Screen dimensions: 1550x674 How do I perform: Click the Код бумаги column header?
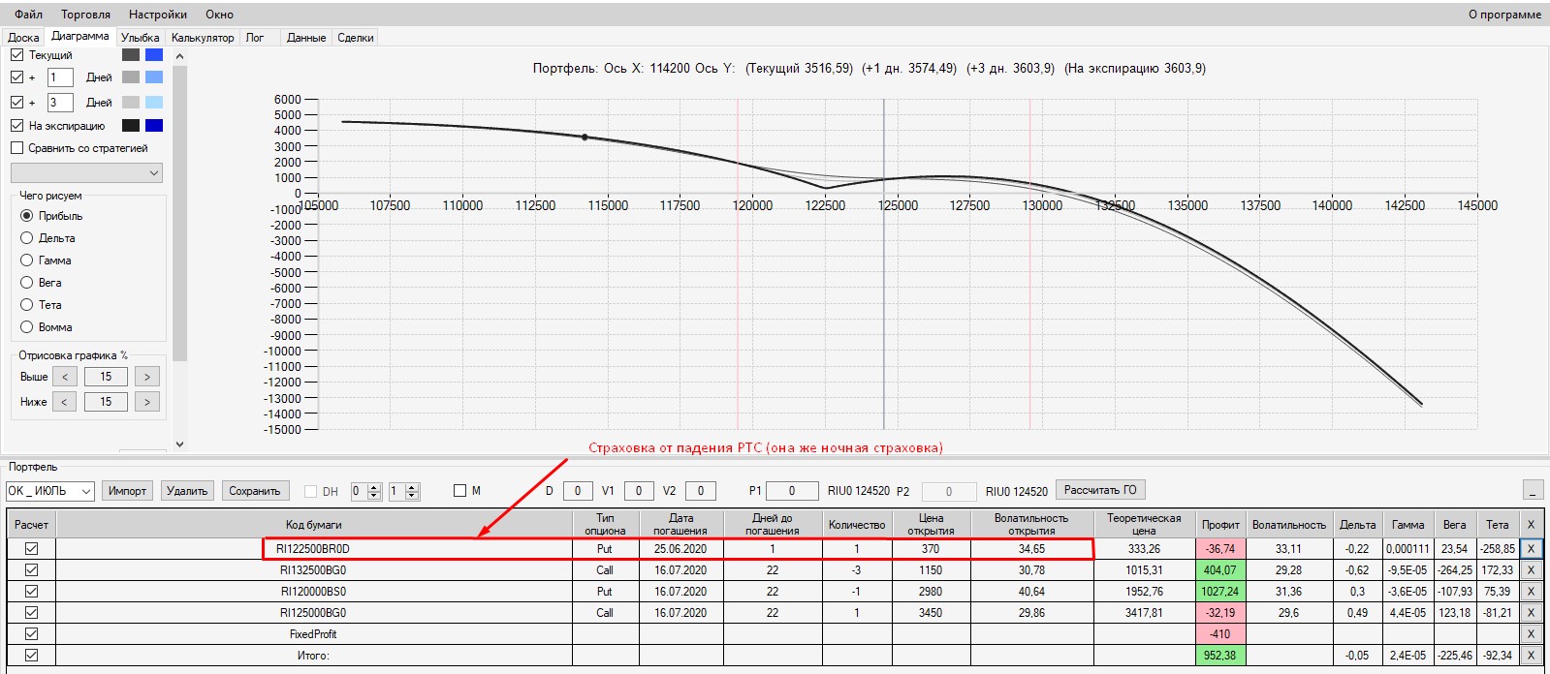click(x=314, y=525)
